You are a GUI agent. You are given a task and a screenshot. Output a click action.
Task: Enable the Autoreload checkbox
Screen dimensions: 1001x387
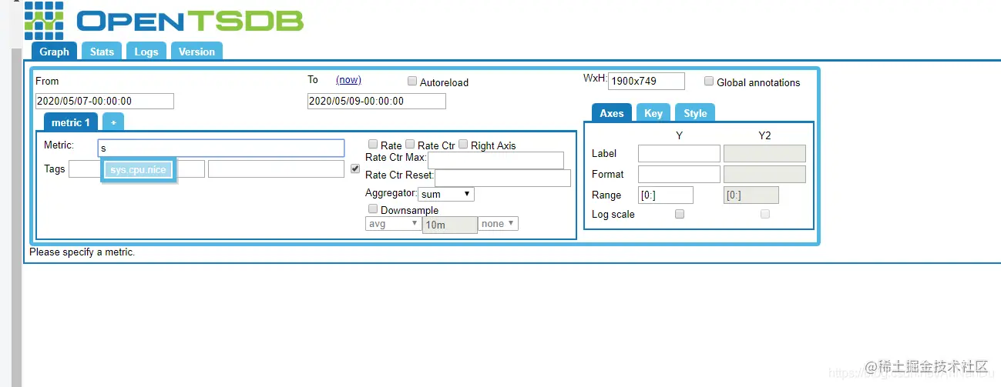(412, 81)
